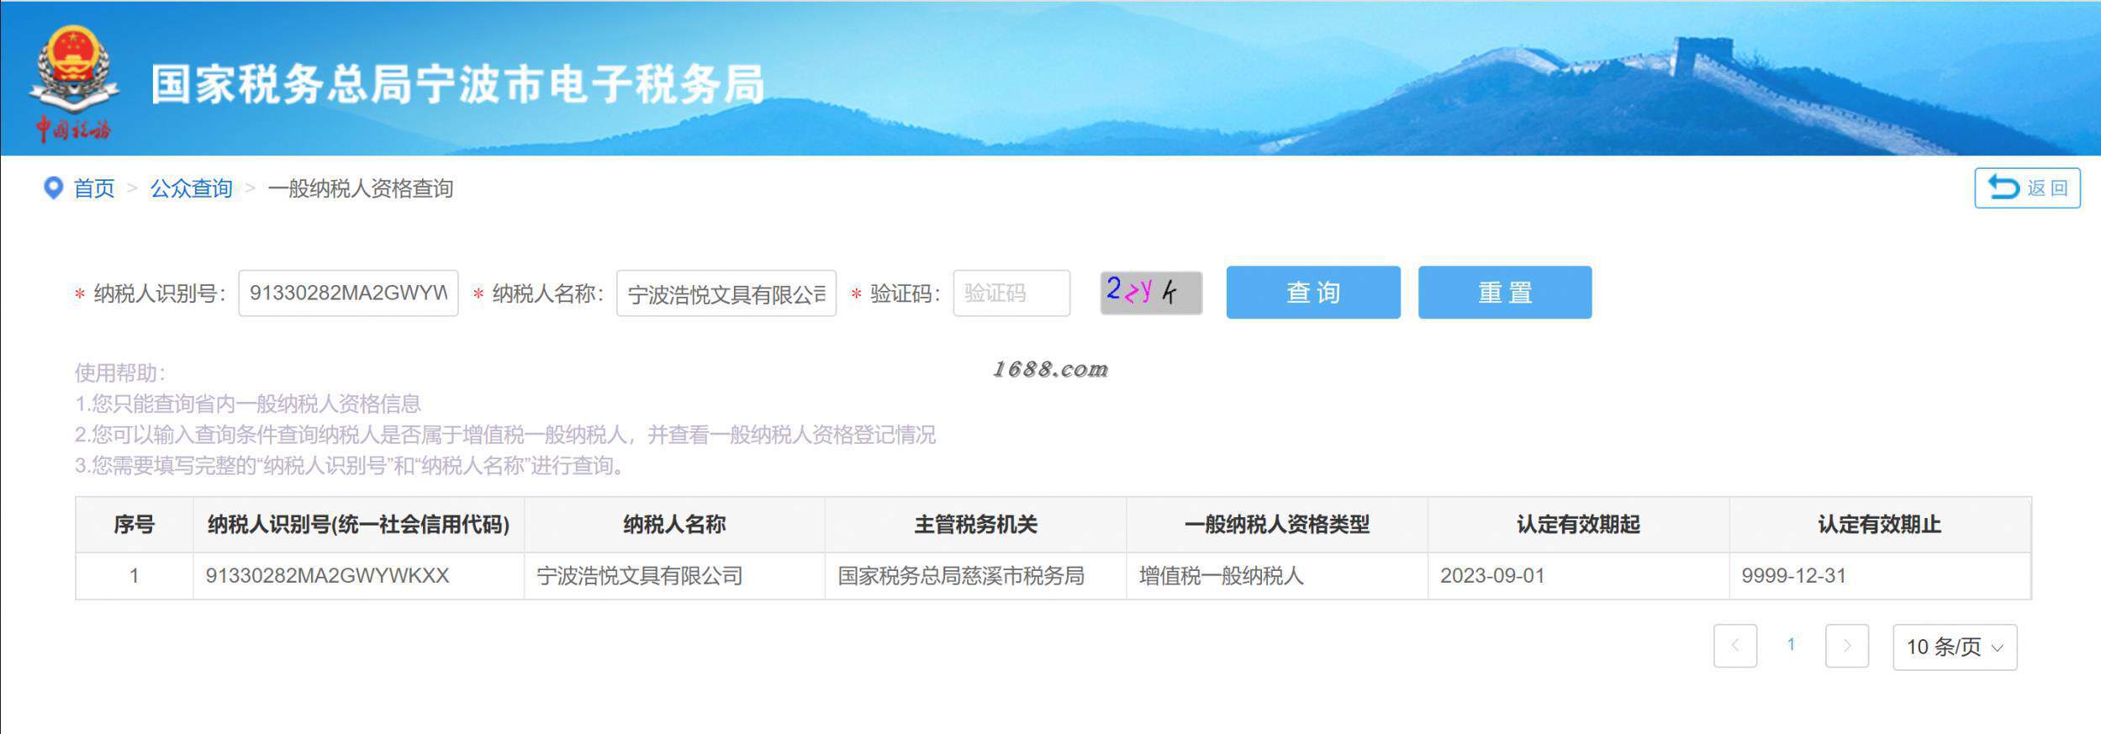This screenshot has height=734, width=2101.
Task: Focus the 纳税人识别号 input field
Action: pyautogui.click(x=348, y=293)
